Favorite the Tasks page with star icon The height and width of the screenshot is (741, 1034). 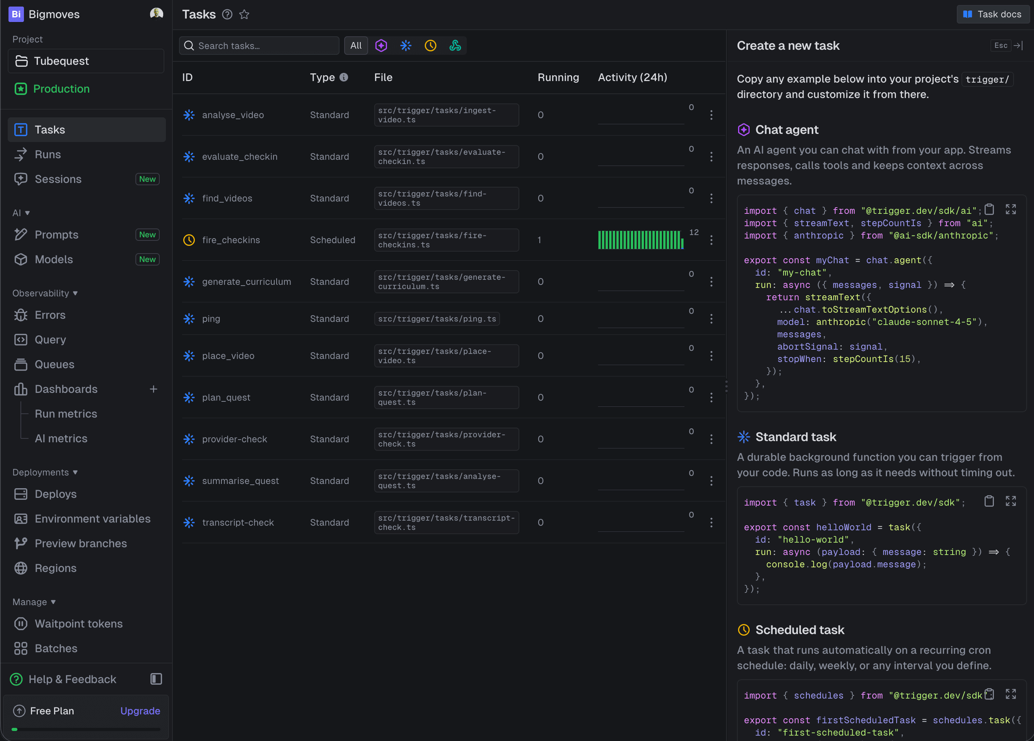pos(244,15)
